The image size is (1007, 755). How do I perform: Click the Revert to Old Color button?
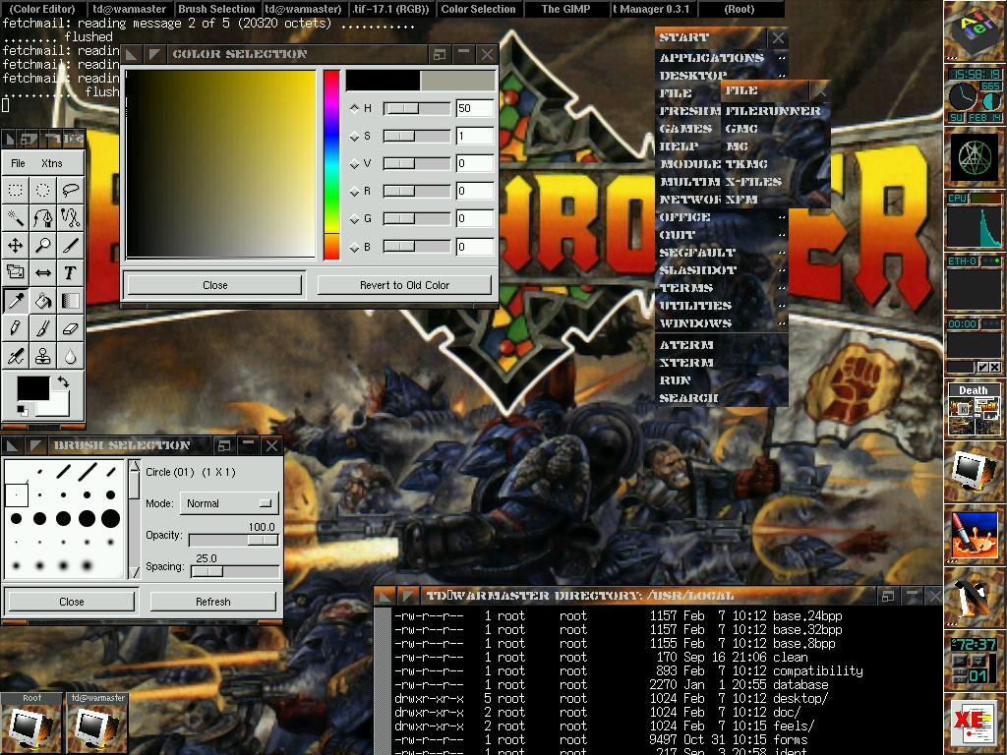pos(404,285)
